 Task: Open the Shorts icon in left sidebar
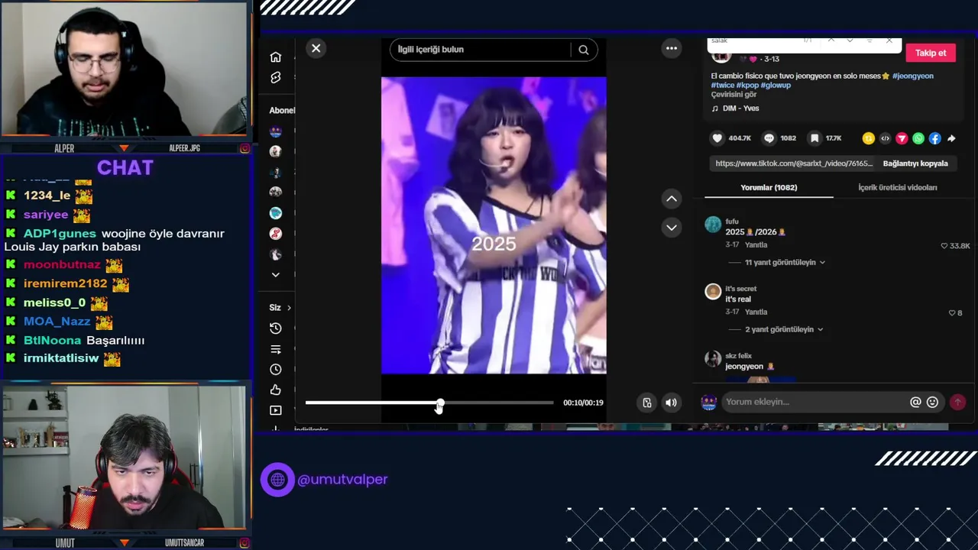tap(276, 78)
